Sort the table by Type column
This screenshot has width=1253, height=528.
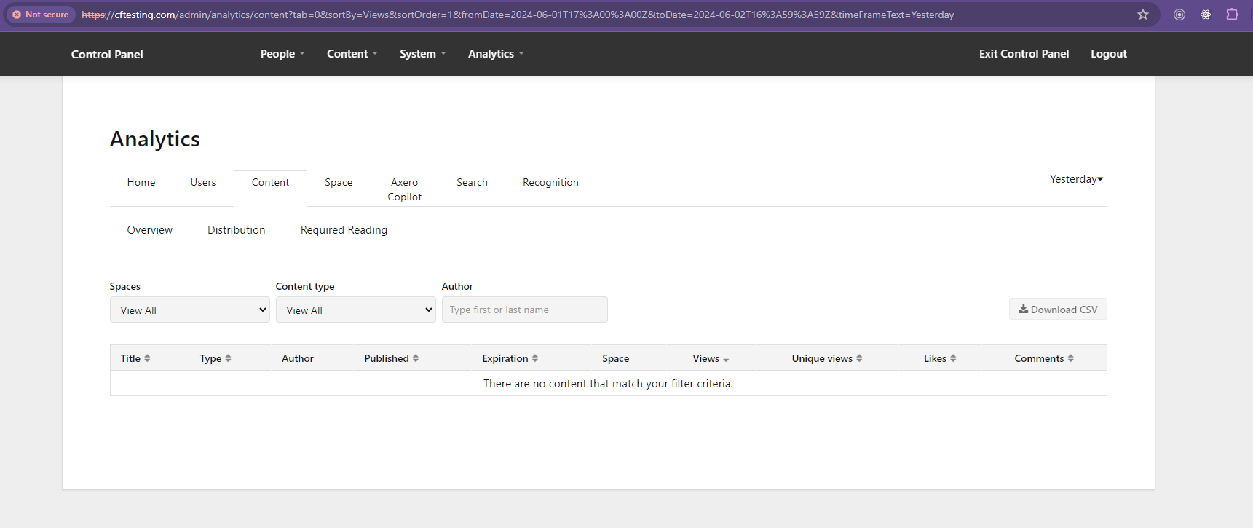pos(216,358)
